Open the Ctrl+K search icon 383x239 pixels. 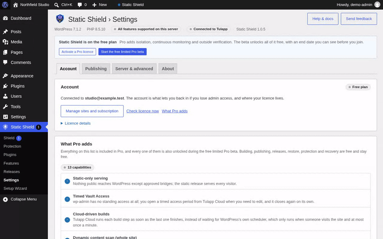click(x=56, y=5)
